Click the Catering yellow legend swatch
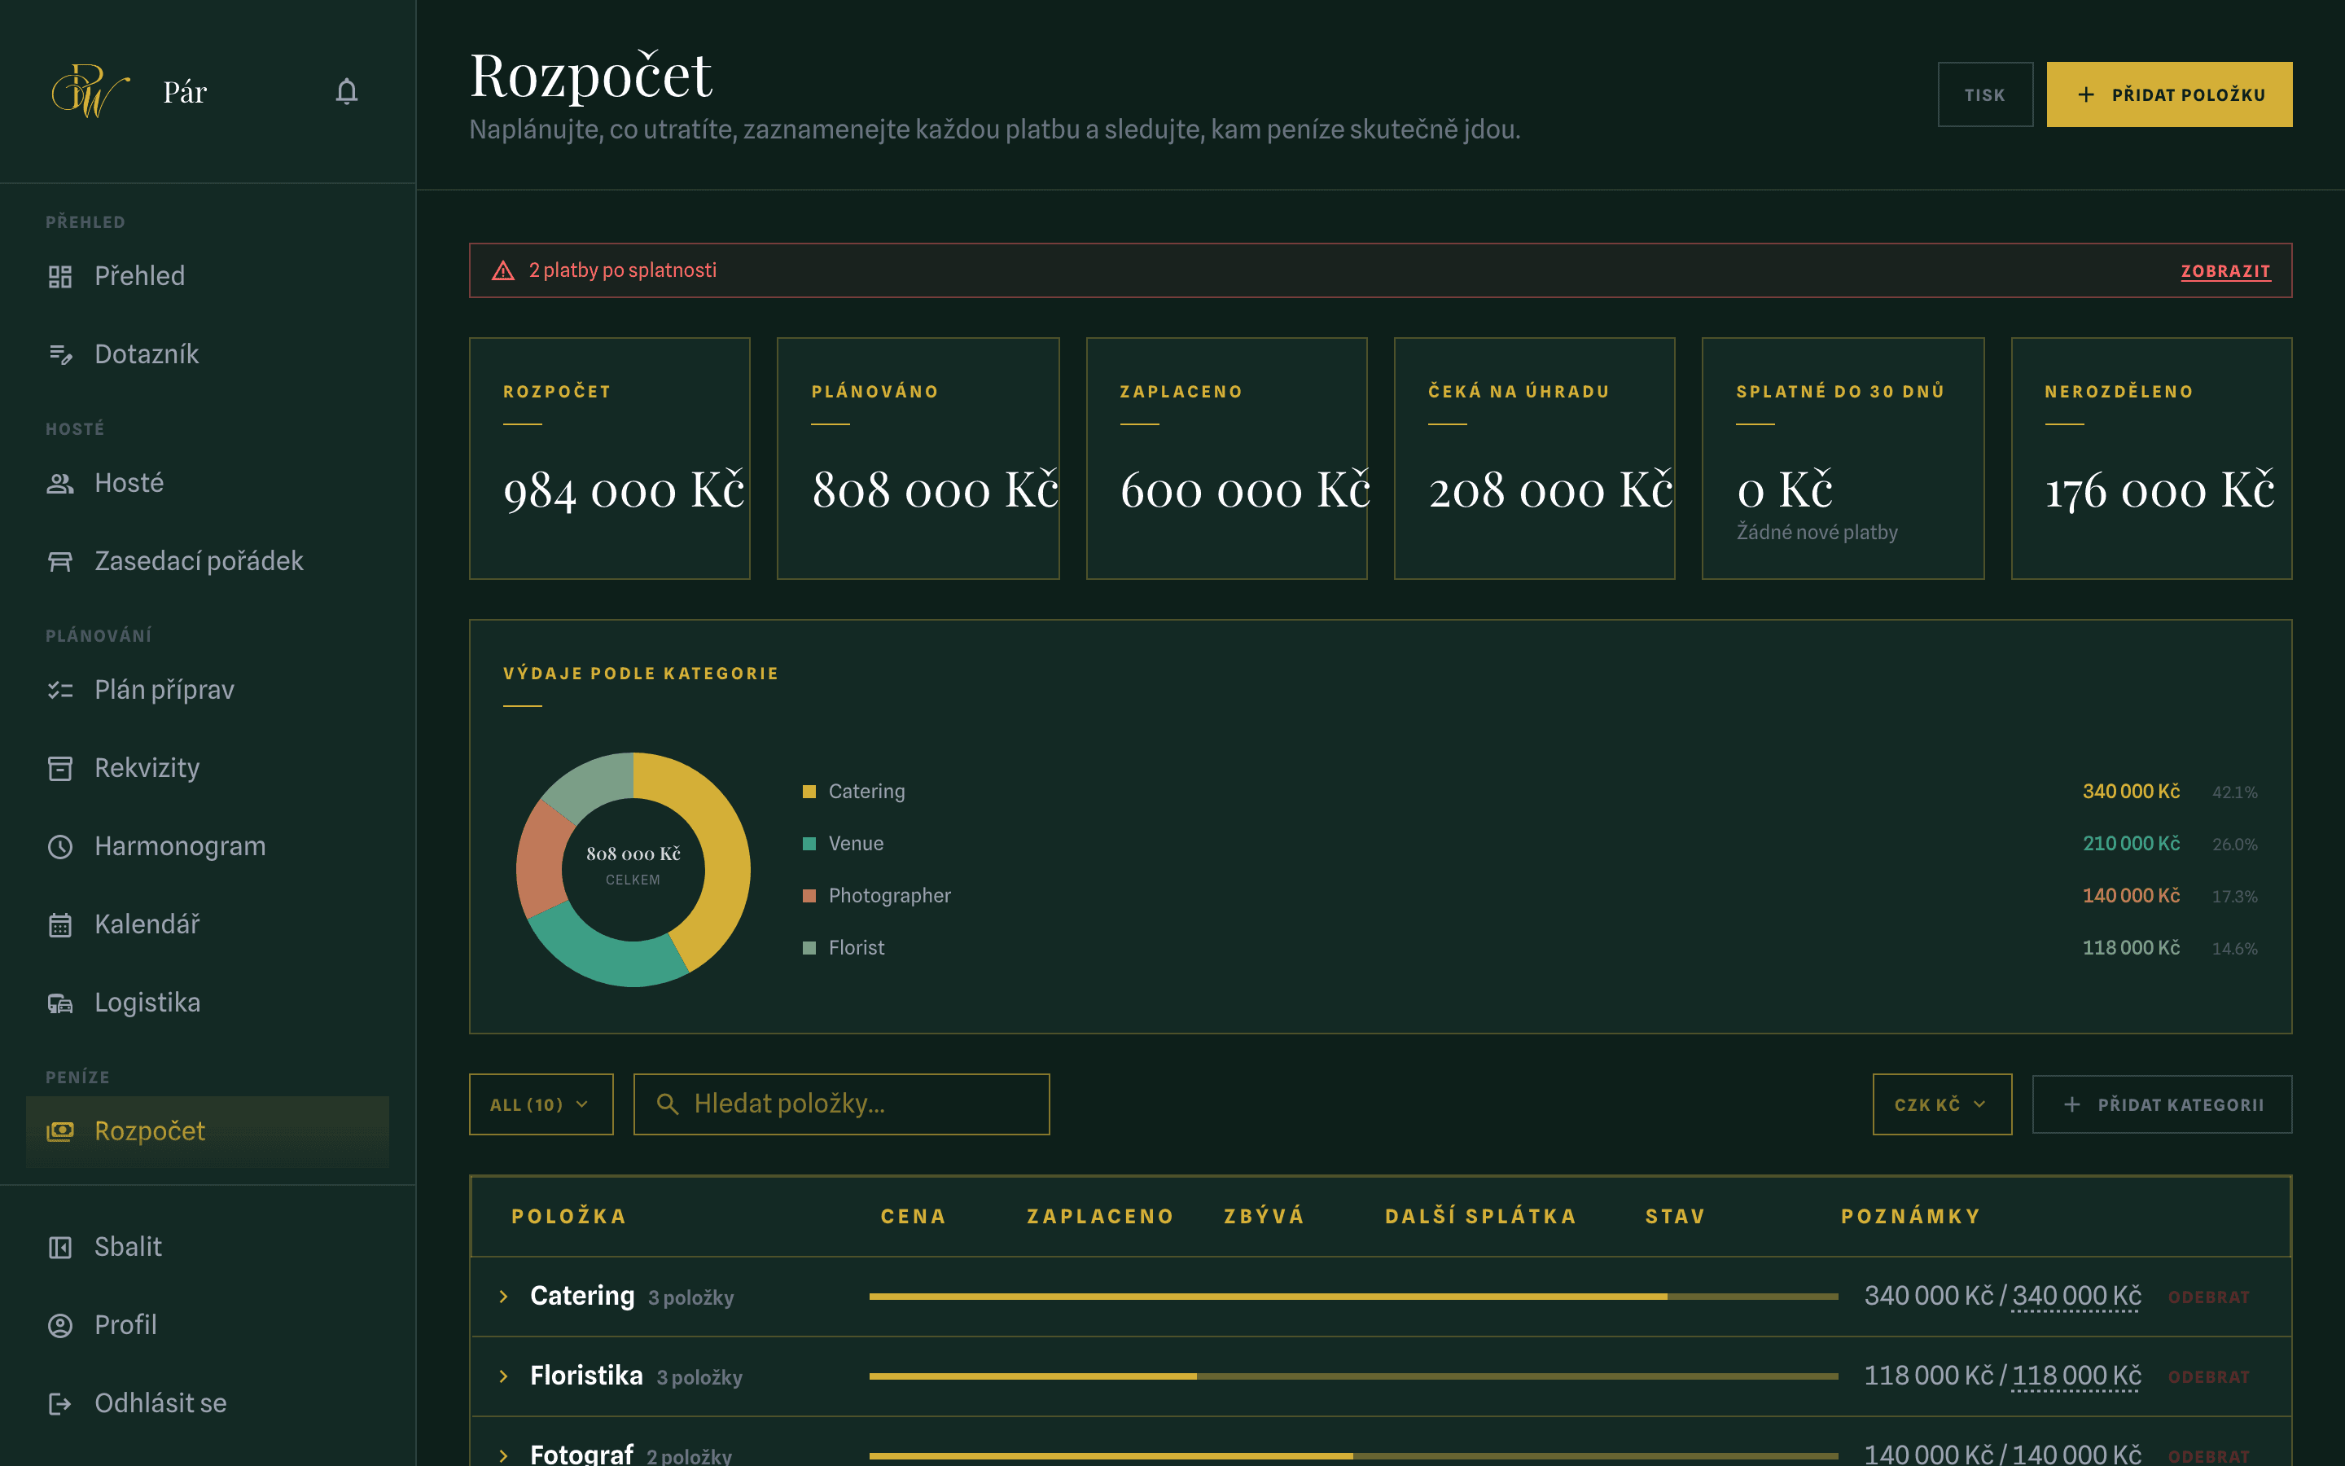 coord(809,792)
